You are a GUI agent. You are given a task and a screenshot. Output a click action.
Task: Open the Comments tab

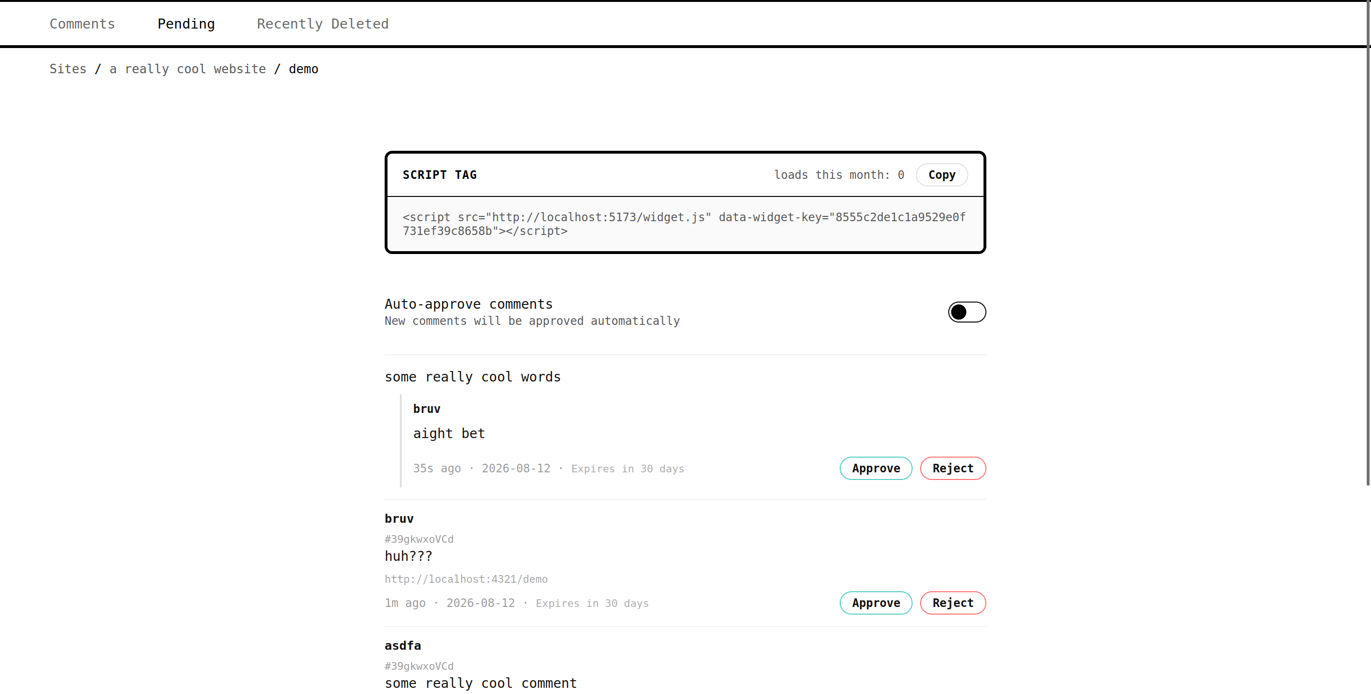(82, 24)
